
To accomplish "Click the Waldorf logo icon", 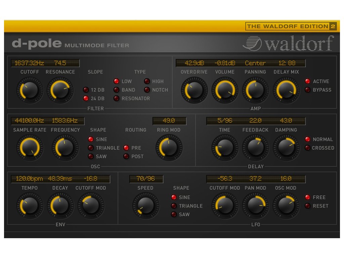I will pos(252,43).
